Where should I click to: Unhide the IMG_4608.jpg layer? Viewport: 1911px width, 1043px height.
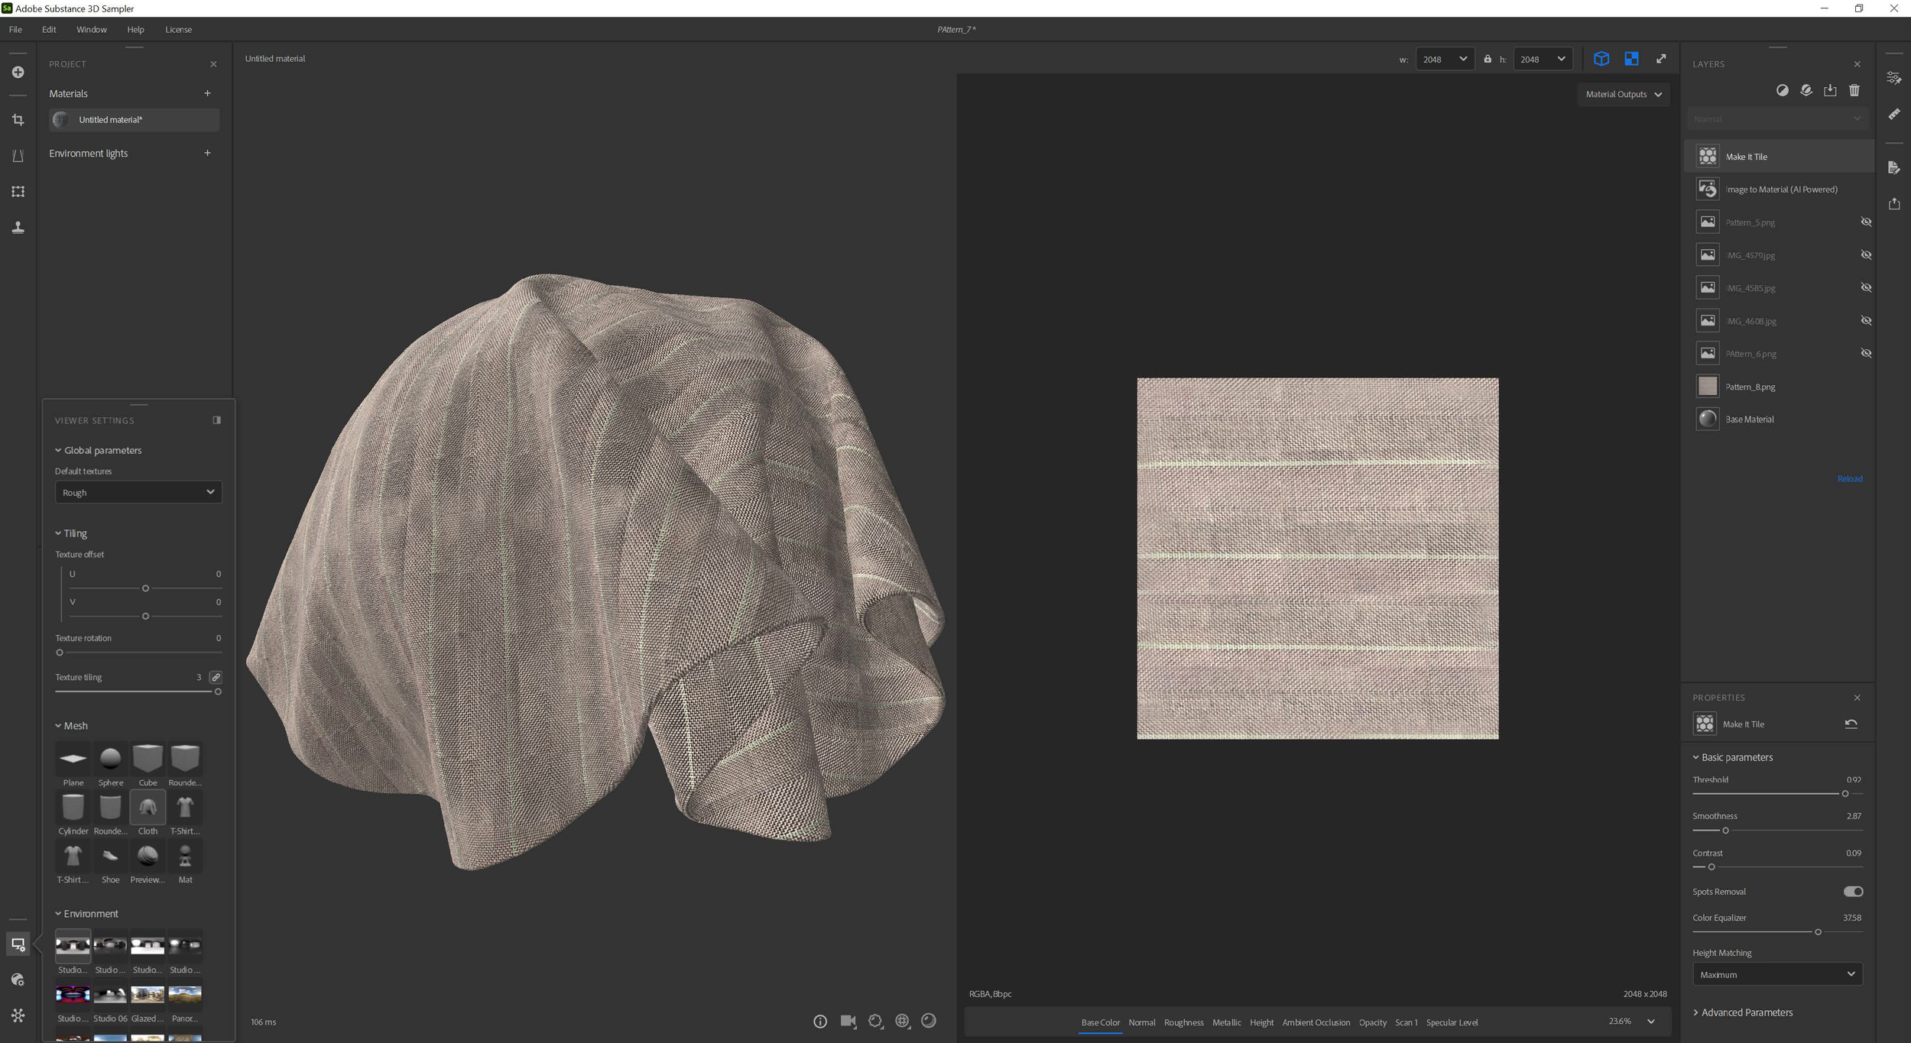[x=1865, y=320]
